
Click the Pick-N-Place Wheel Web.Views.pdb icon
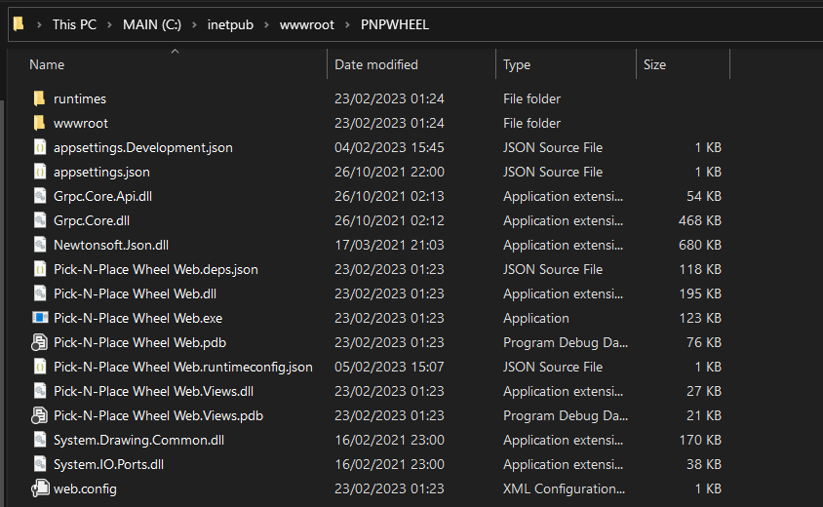click(x=39, y=415)
